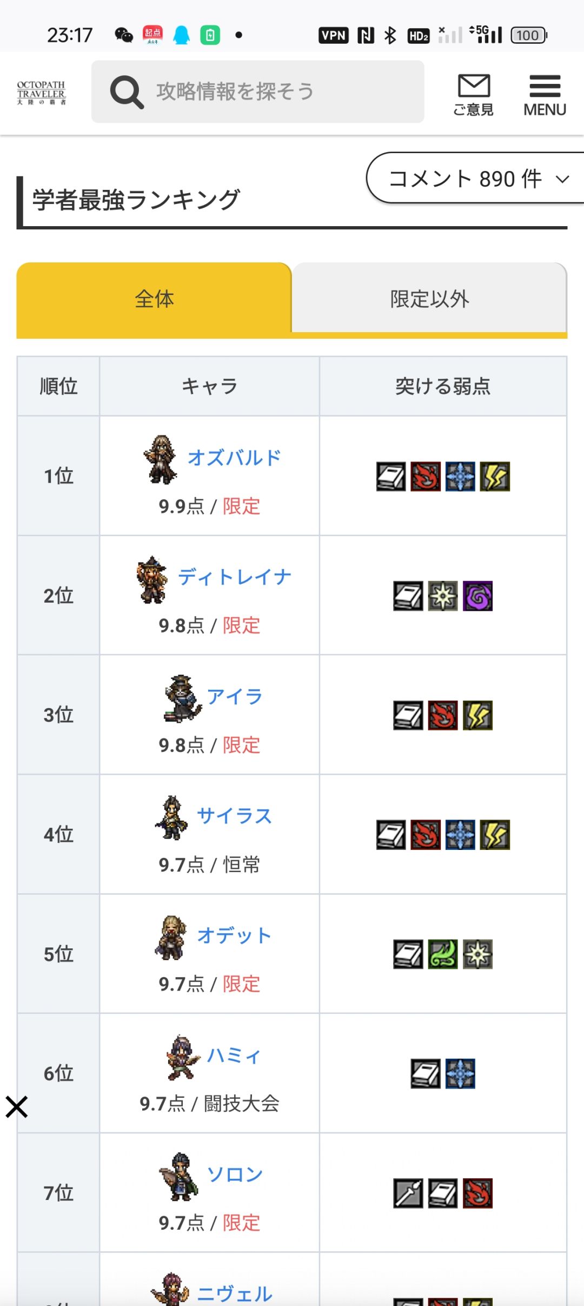Switch to the 限定以外 tab
The width and height of the screenshot is (584, 1306).
429,299
